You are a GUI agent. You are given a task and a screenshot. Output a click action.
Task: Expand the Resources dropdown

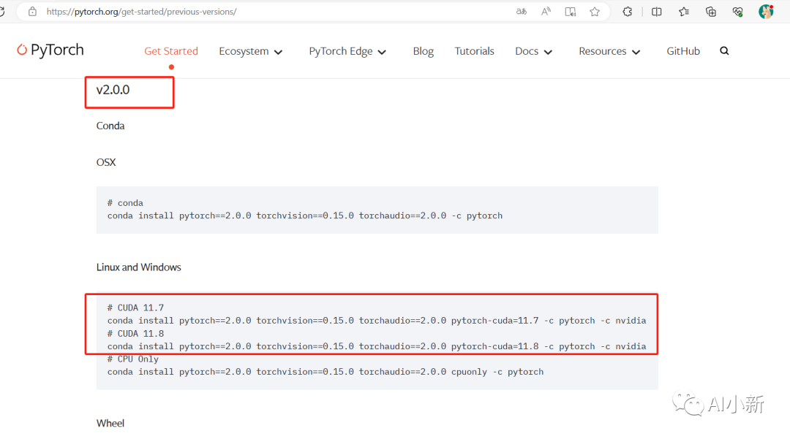coord(609,51)
